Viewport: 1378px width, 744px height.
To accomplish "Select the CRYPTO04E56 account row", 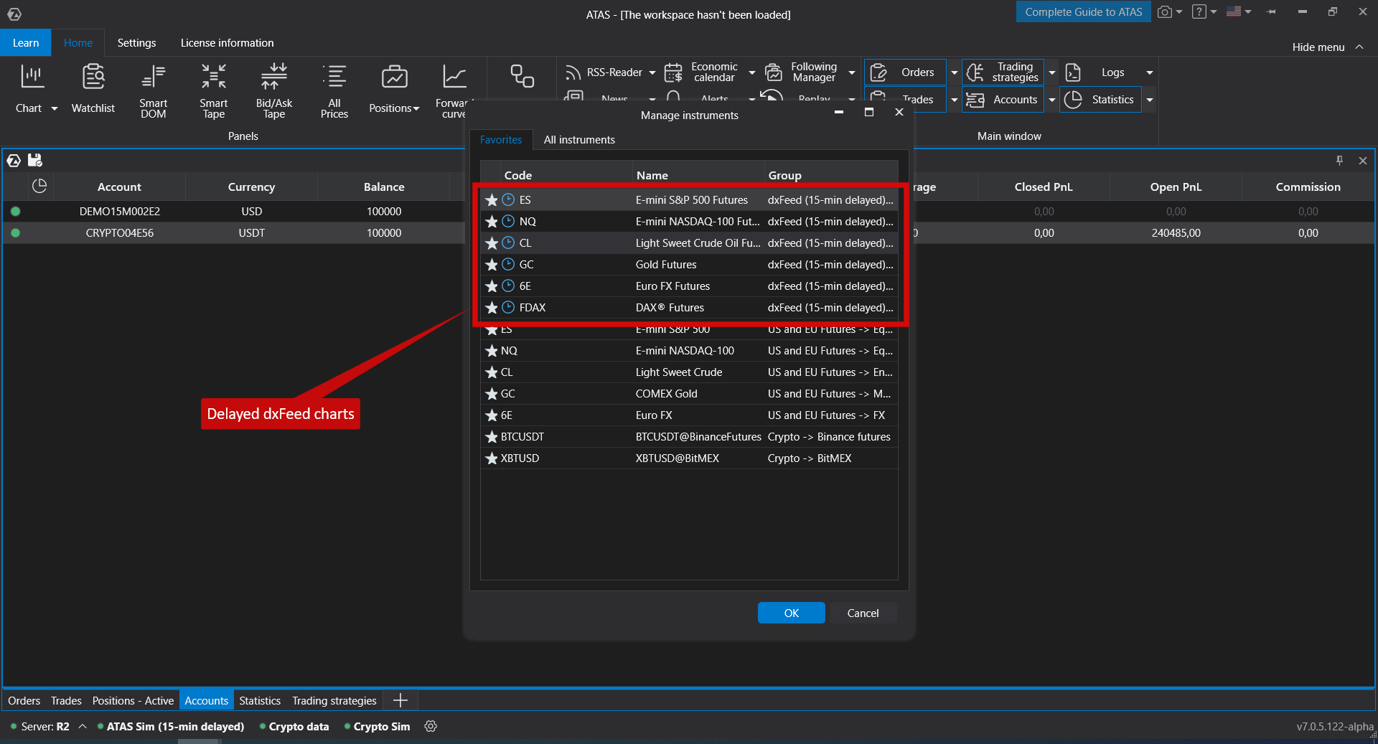I will click(x=235, y=232).
